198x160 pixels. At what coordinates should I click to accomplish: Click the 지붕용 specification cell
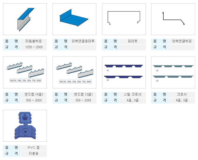(34, 153)
